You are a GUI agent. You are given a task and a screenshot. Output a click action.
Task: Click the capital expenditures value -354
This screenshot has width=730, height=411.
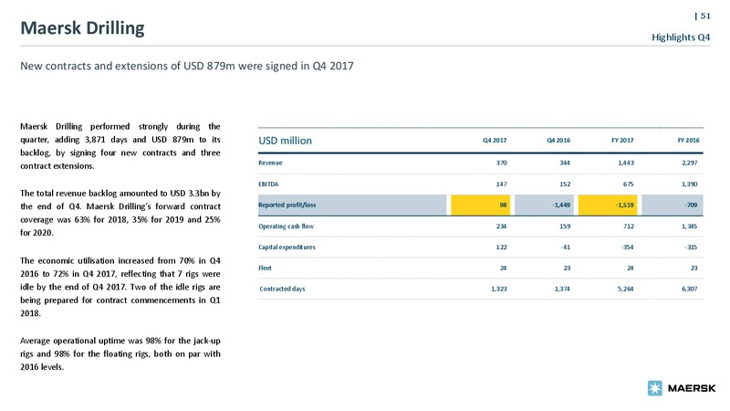pos(627,248)
